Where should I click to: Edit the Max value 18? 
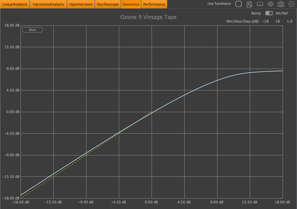(x=277, y=21)
